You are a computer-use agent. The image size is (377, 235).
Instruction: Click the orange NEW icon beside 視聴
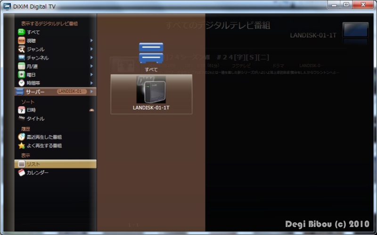(21, 40)
